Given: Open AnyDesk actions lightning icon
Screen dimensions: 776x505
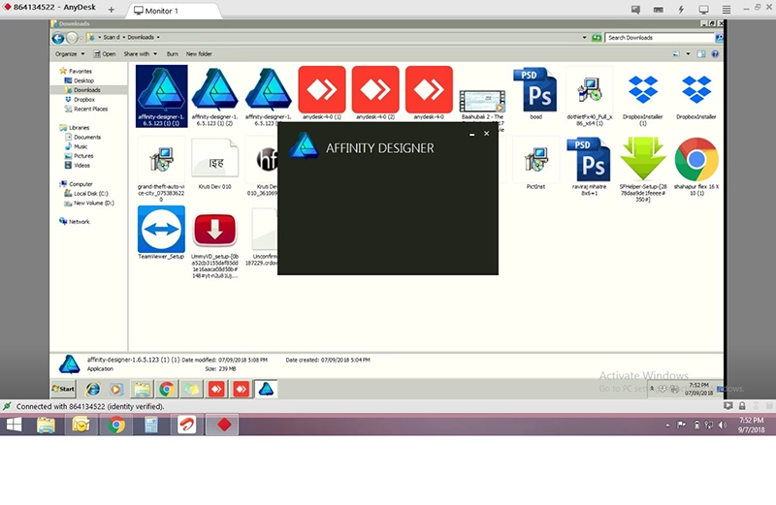Looking at the screenshot, I should pos(681,10).
